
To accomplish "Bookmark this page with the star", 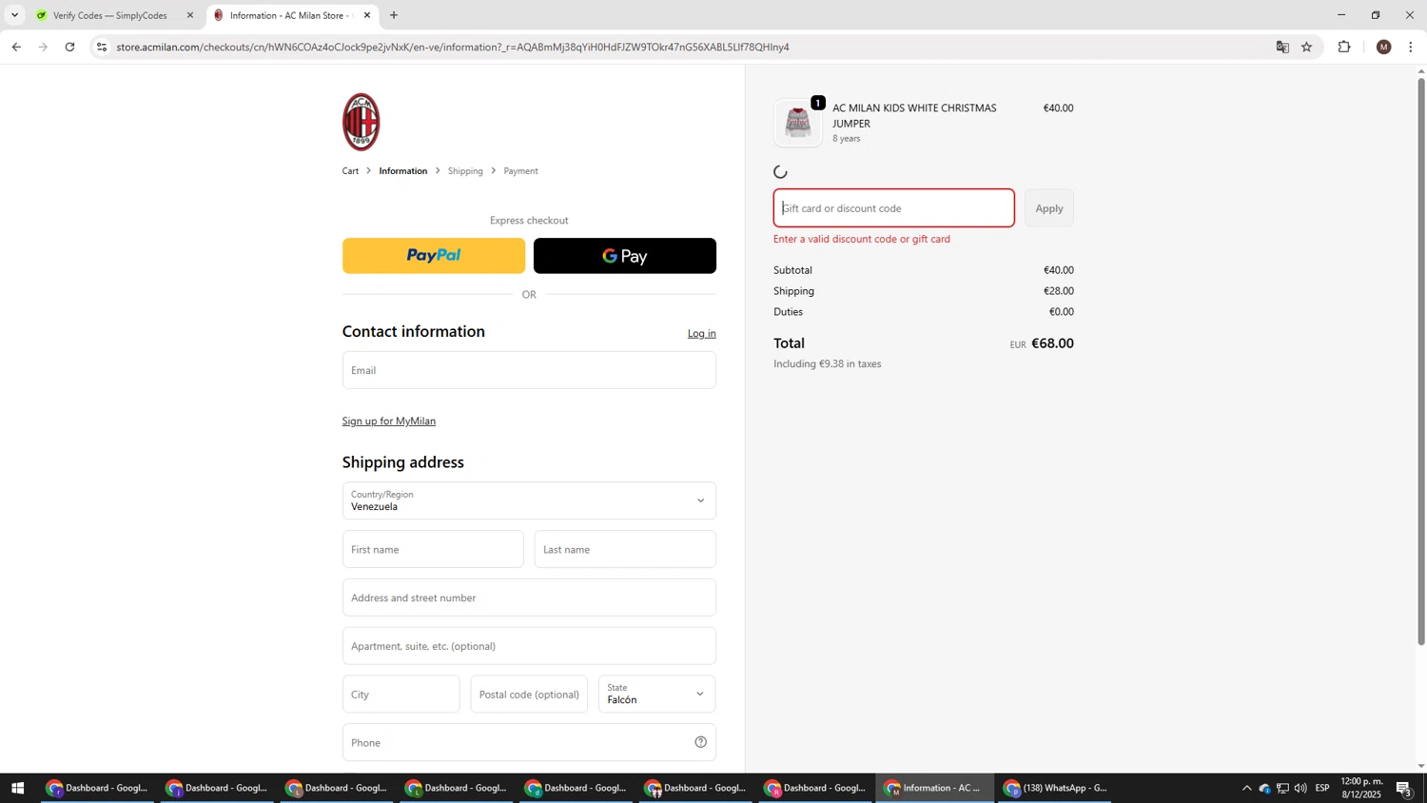I will [1307, 47].
